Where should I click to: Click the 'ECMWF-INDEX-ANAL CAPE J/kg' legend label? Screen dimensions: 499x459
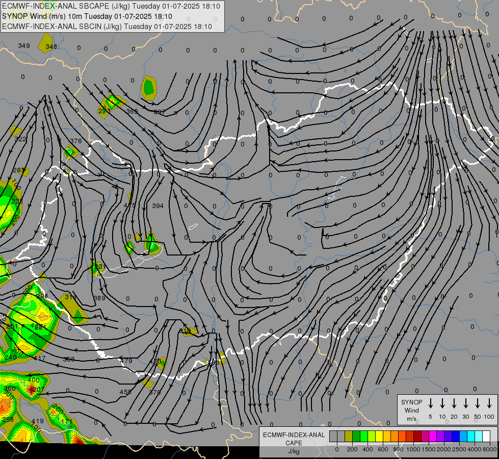pyautogui.click(x=294, y=443)
